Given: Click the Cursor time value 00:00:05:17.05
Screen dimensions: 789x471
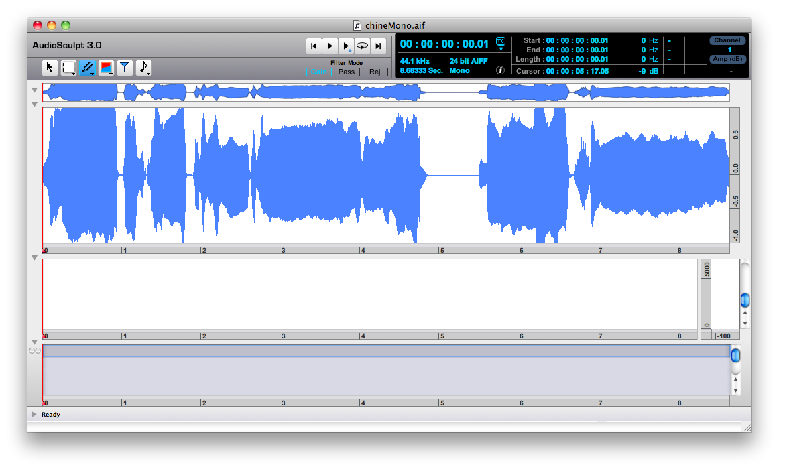Looking at the screenshot, I should [577, 72].
